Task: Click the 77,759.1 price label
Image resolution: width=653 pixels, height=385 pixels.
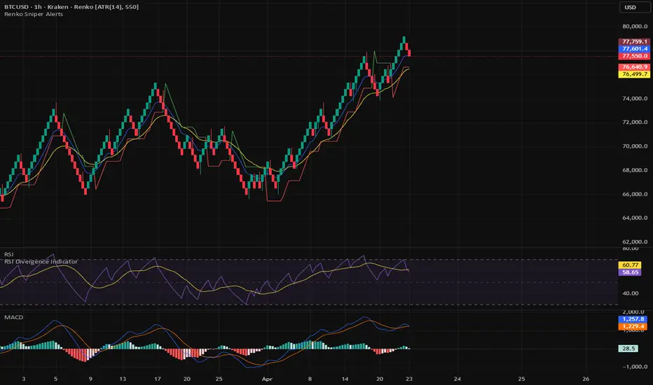Action: coord(634,41)
